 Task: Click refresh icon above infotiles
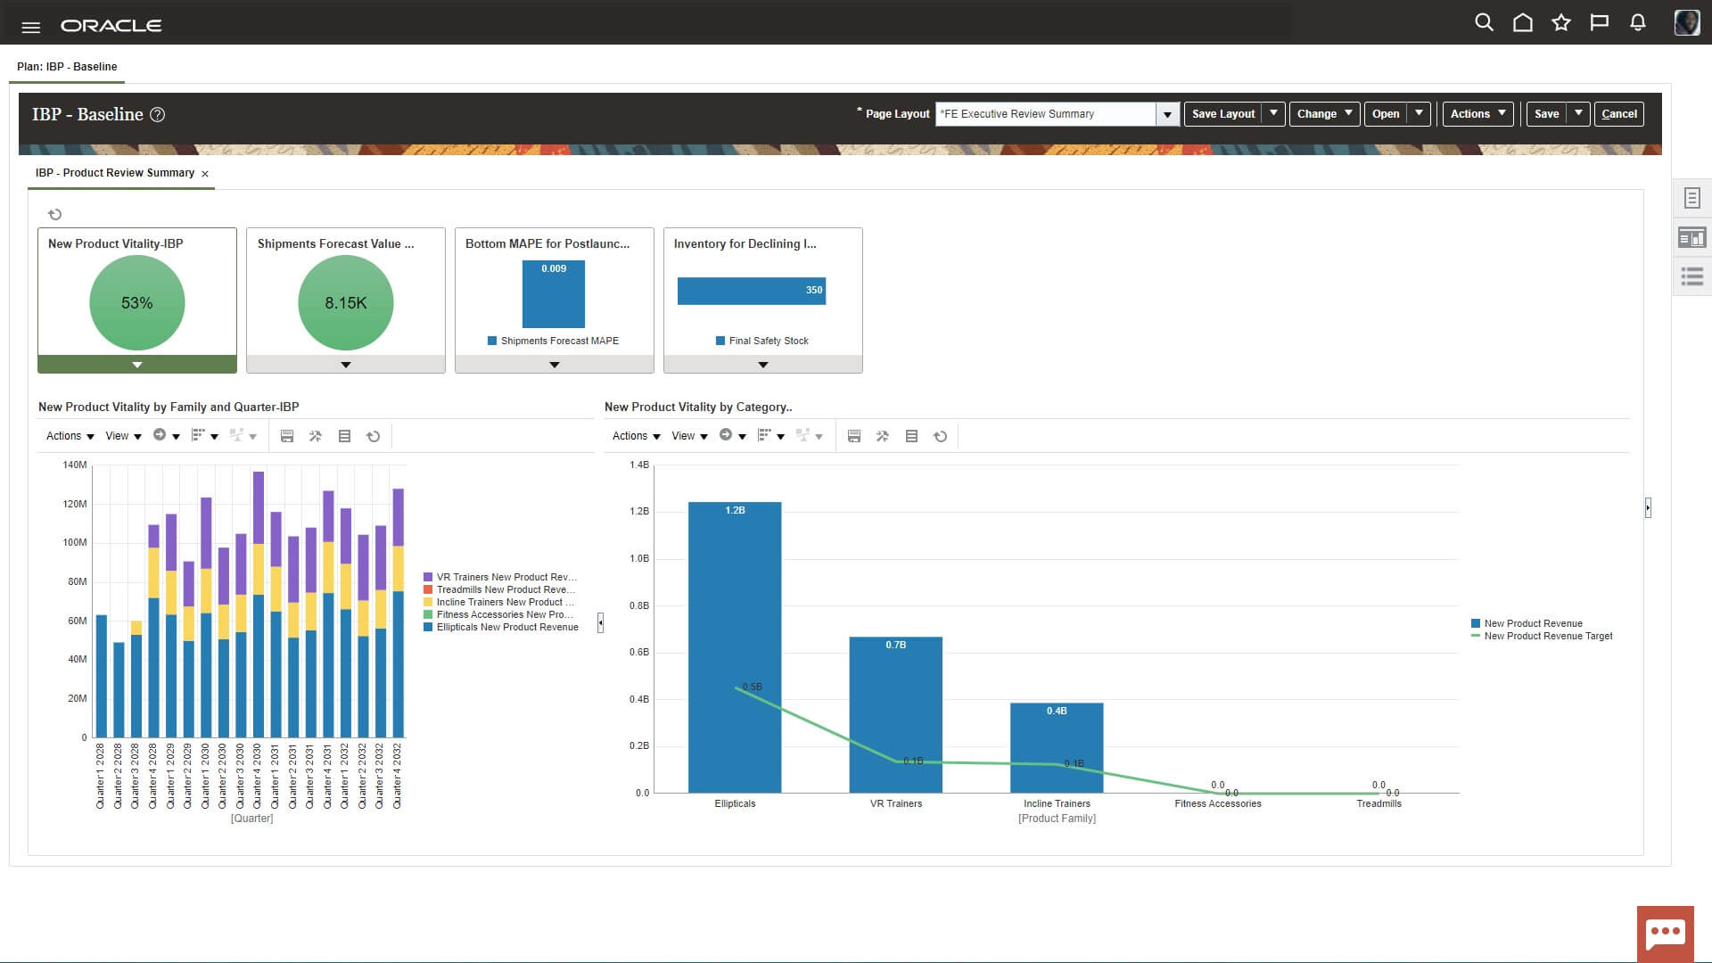tap(54, 214)
